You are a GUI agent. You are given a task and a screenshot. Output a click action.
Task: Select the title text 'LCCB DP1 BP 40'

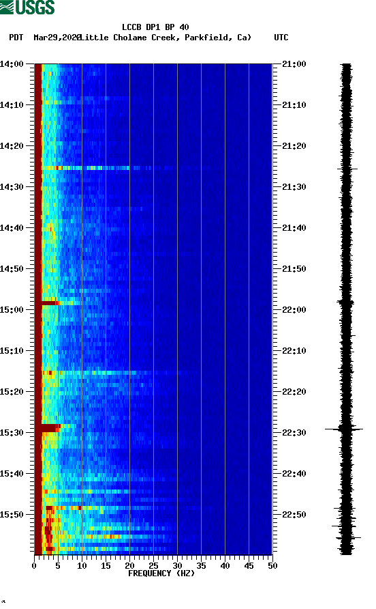(155, 27)
